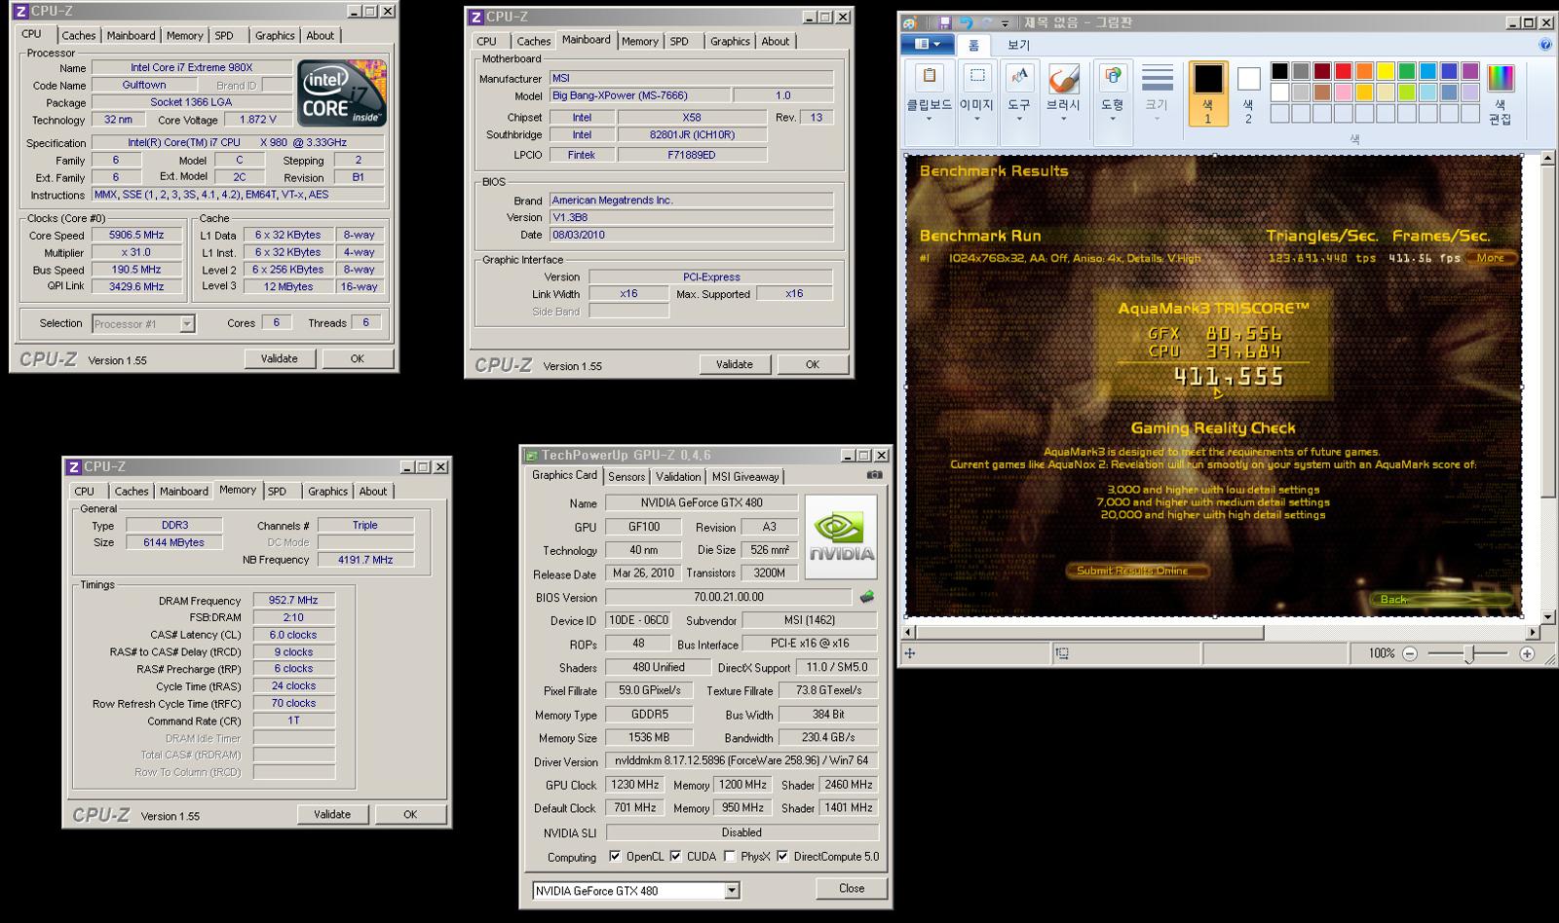Click the zoom out minus button in Paint
The height and width of the screenshot is (923, 1559).
point(1410,653)
